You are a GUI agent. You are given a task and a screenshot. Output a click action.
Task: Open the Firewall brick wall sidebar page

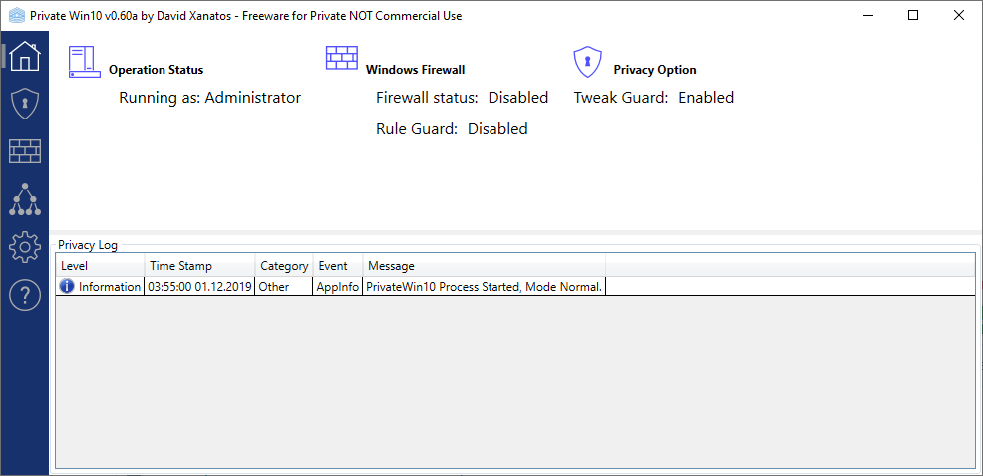[x=25, y=151]
